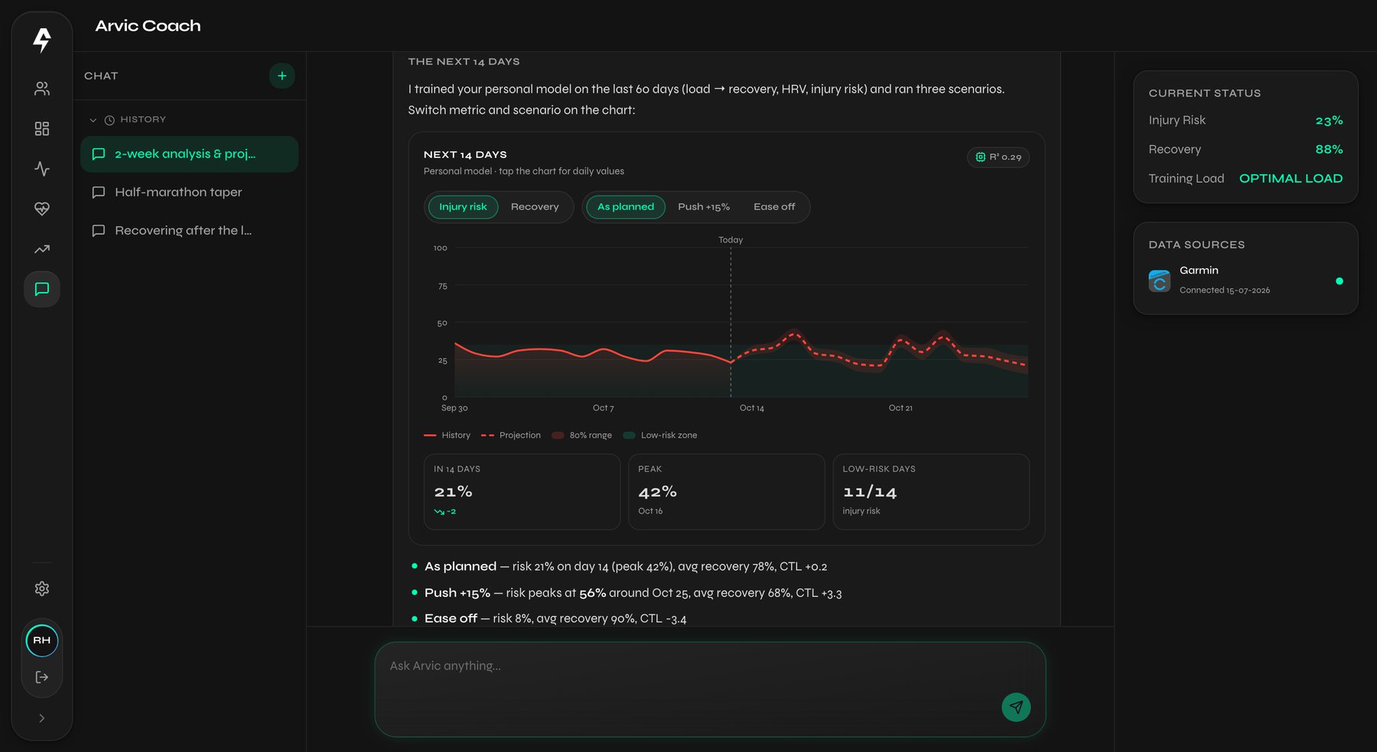Screen dimensions: 1377x752
Task: Select the Injury risk metric
Action: click(463, 207)
